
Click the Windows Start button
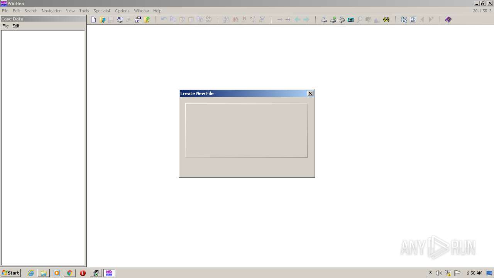point(10,273)
